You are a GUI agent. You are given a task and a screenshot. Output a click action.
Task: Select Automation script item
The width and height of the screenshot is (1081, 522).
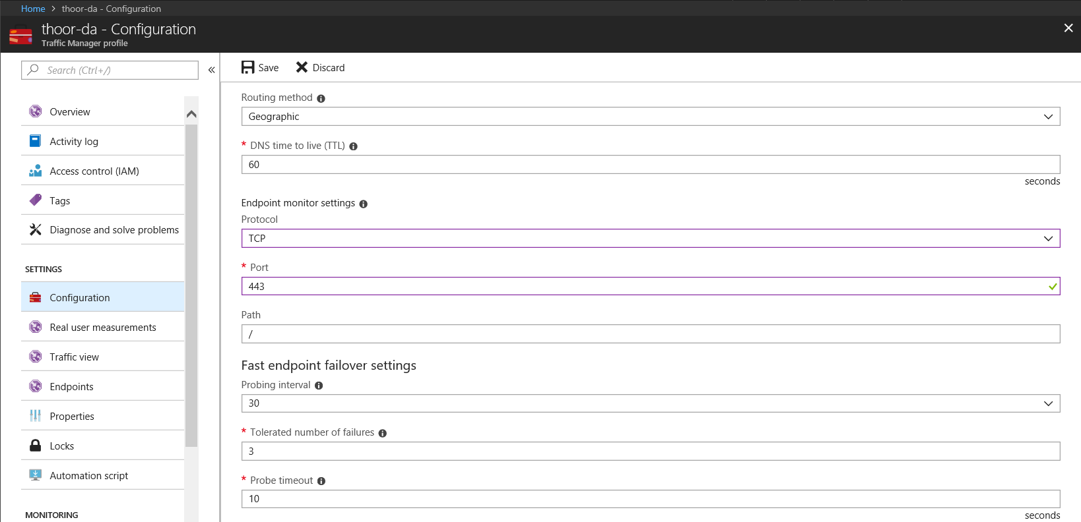coord(102,475)
